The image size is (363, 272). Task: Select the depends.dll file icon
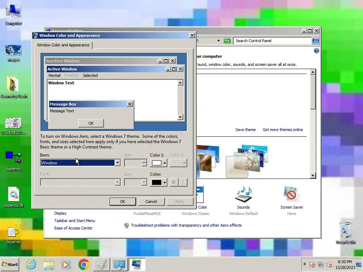point(13,197)
